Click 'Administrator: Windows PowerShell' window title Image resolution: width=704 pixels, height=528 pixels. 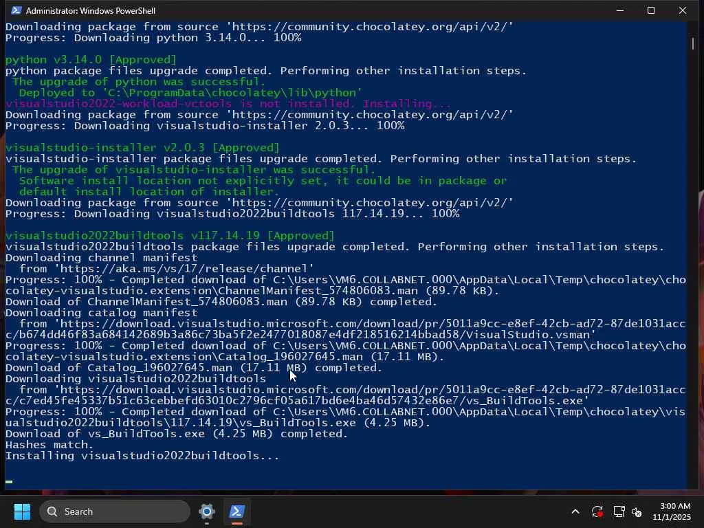[x=91, y=10]
